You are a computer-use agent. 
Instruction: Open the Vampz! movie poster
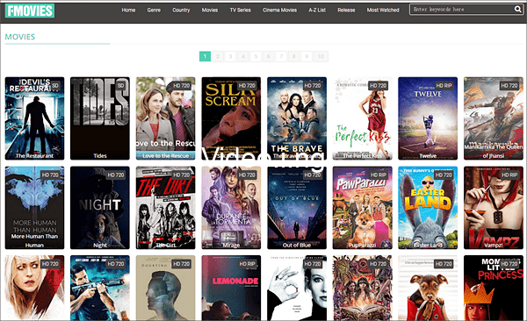(x=494, y=208)
